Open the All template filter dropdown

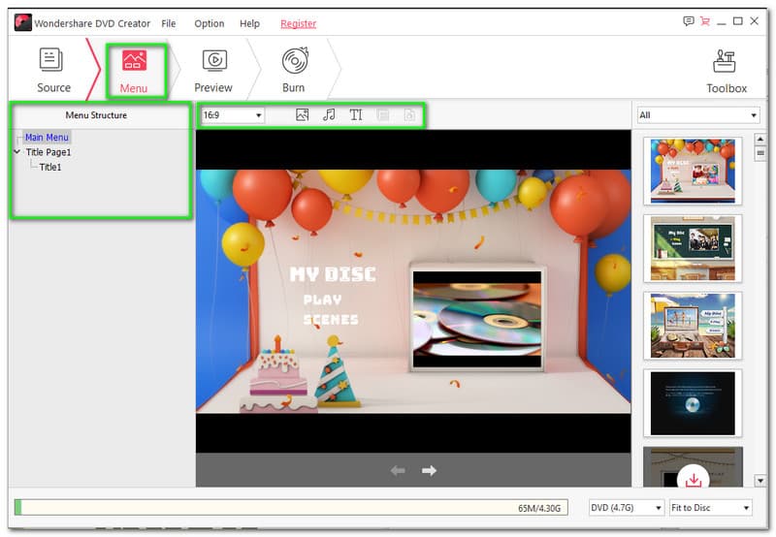pyautogui.click(x=697, y=115)
